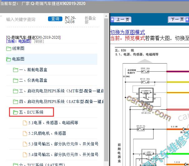Expand 二、仪表电器盒 folder

(x=33, y=80)
